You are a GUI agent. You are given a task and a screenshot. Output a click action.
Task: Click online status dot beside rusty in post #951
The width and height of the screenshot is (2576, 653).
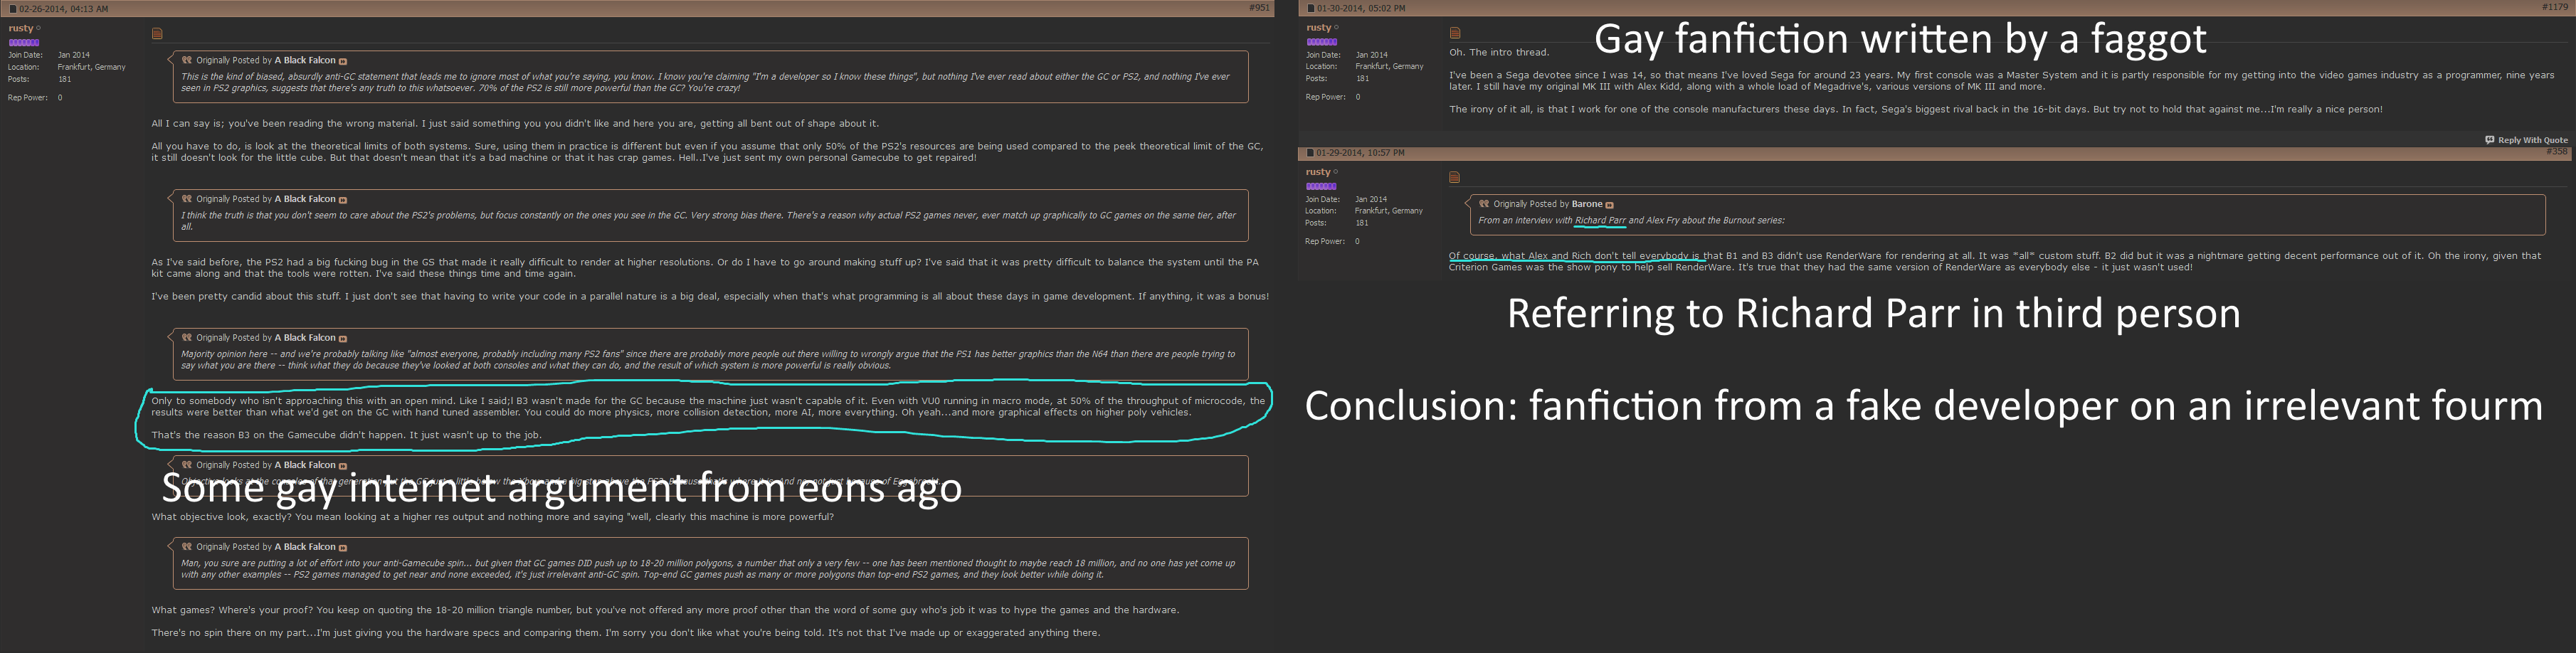[39, 28]
